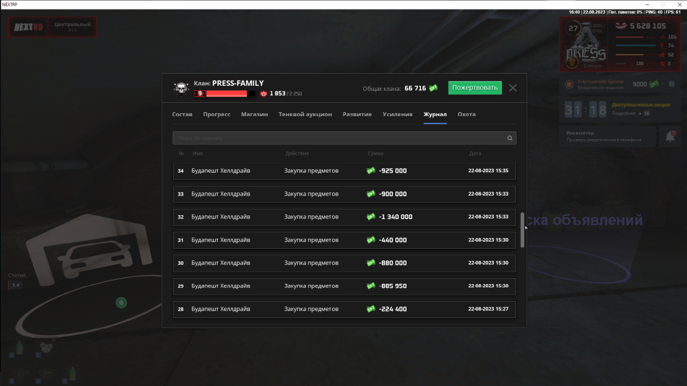Click the notification bell icon in HUD
The height and width of the screenshot is (386, 687).
coord(670,136)
